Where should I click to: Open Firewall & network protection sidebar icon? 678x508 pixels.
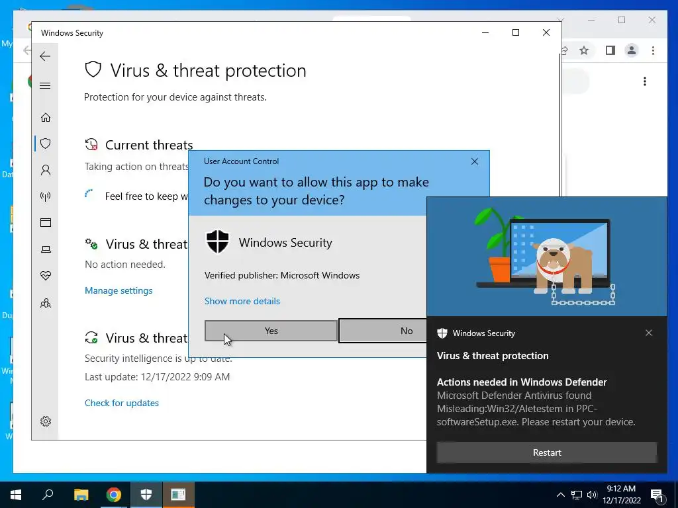[46, 196]
